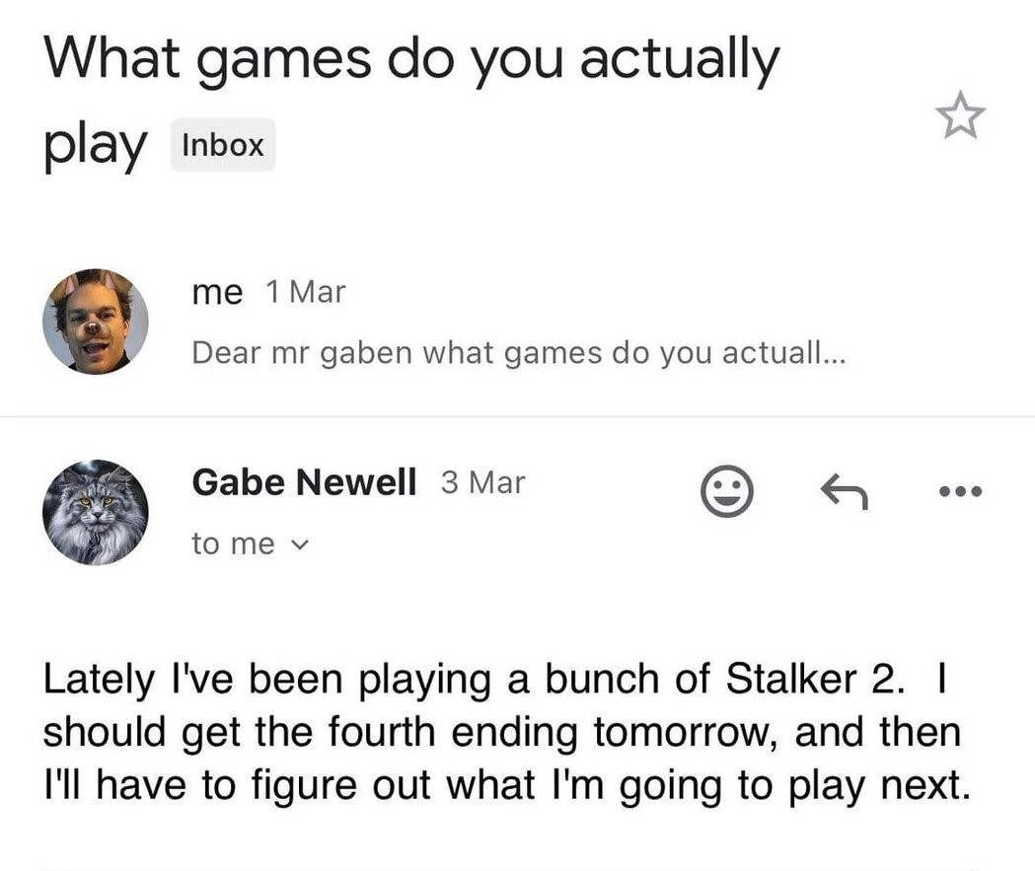The image size is (1035, 871).
Task: Click the word 'play' beside Inbox label
Action: point(96,147)
